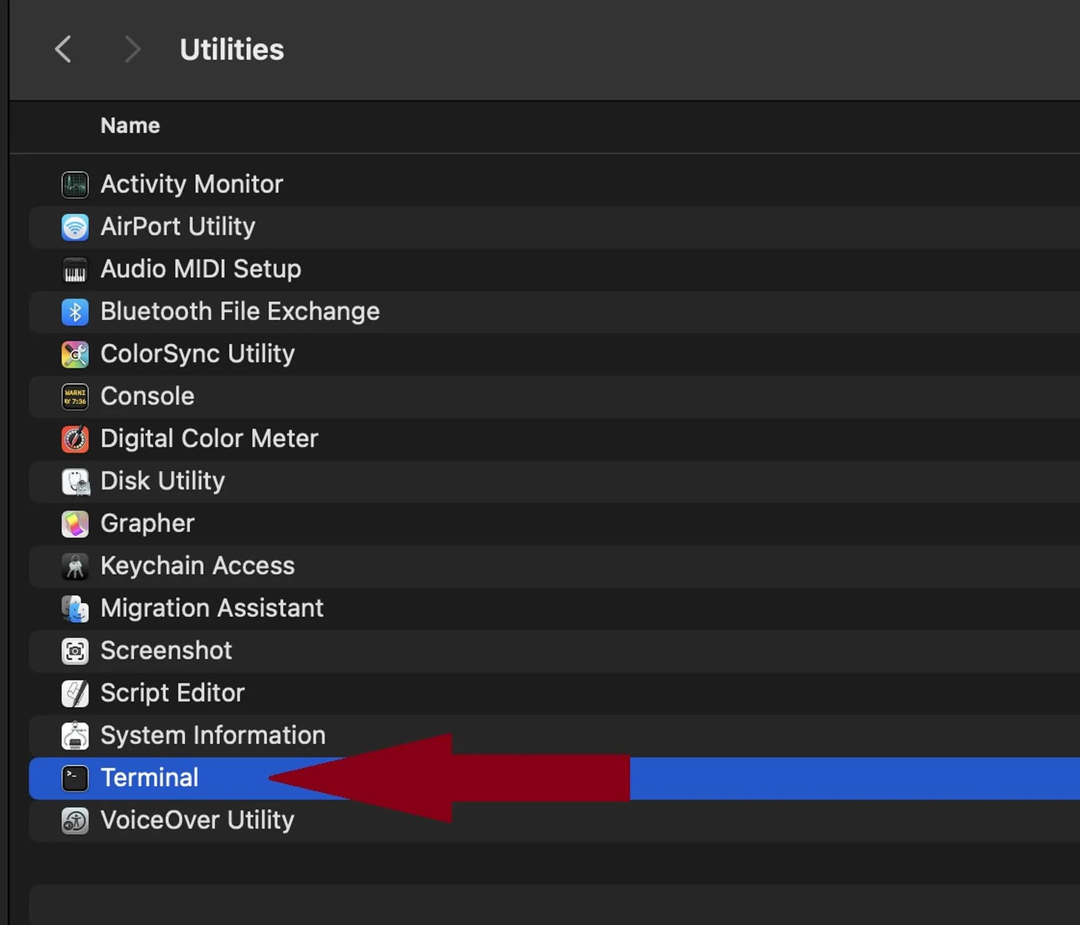The image size is (1080, 925).
Task: Click the Disk Utility icon
Action: (75, 481)
